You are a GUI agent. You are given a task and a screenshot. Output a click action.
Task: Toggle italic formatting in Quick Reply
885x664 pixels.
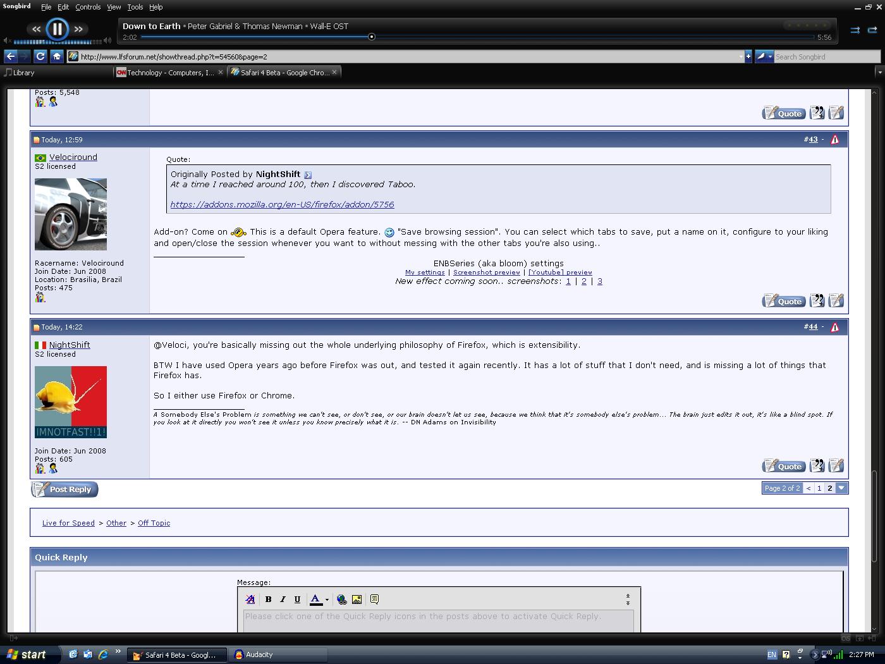point(283,599)
